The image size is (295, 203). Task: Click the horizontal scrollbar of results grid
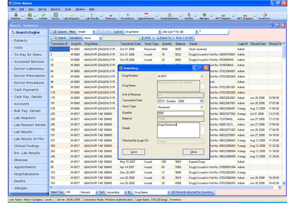click(x=163, y=187)
